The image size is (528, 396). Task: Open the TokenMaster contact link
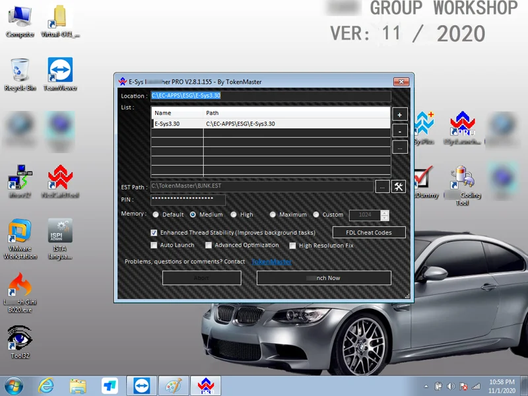271,261
